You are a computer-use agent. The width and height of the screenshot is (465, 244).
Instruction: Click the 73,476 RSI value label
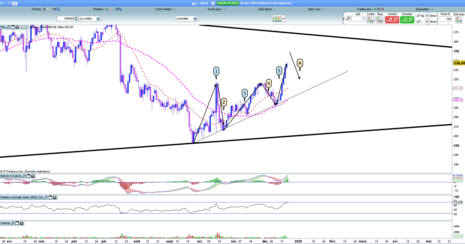pyautogui.click(x=458, y=202)
